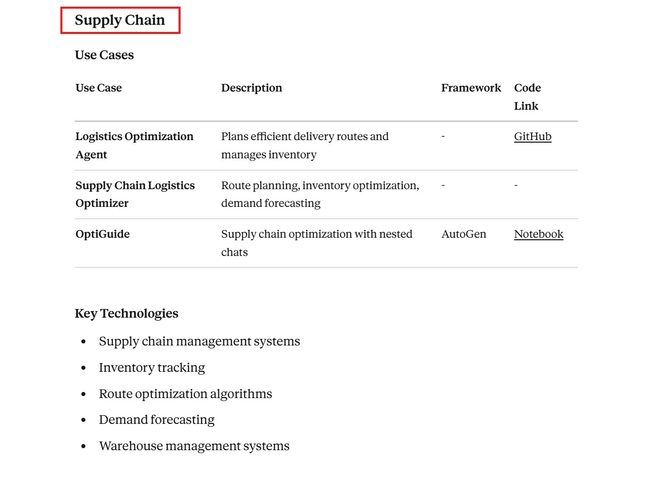Click the Key Technologies heading
The height and width of the screenshot is (479, 669).
126,314
